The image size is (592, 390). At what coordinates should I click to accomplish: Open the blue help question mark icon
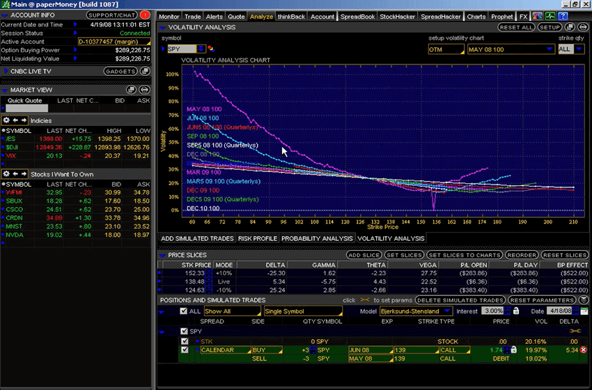[x=563, y=16]
